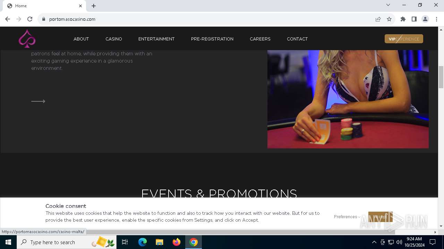
Task: Open File Explorer from taskbar
Action: click(159, 242)
